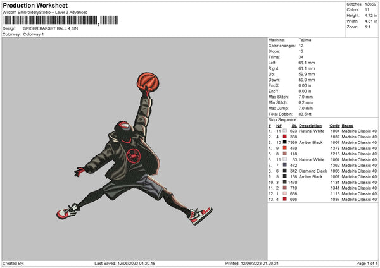The height and width of the screenshot is (268, 380).
Task: Click the 'Printed: 12/06/2023 01.20.21' footer
Action: coord(252,263)
